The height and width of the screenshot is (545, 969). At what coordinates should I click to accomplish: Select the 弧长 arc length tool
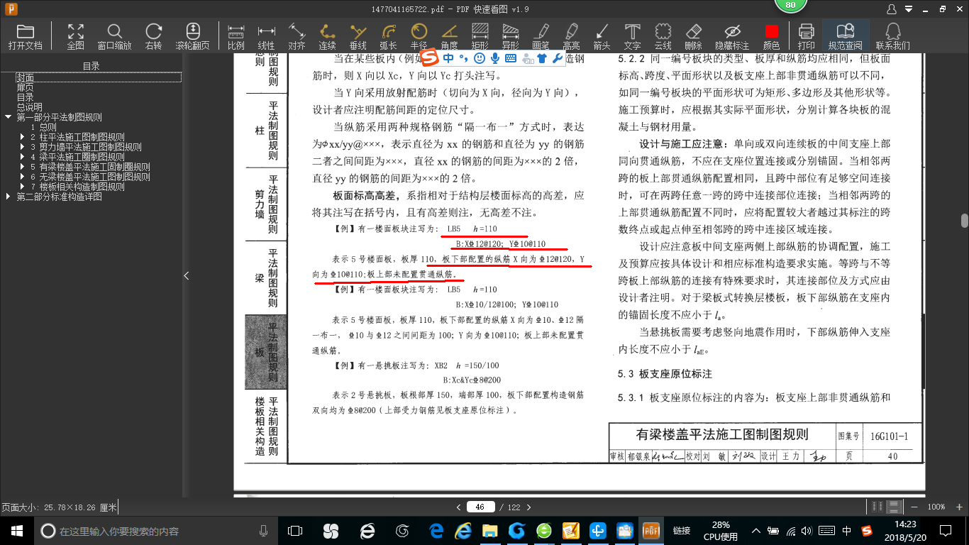pyautogui.click(x=389, y=36)
